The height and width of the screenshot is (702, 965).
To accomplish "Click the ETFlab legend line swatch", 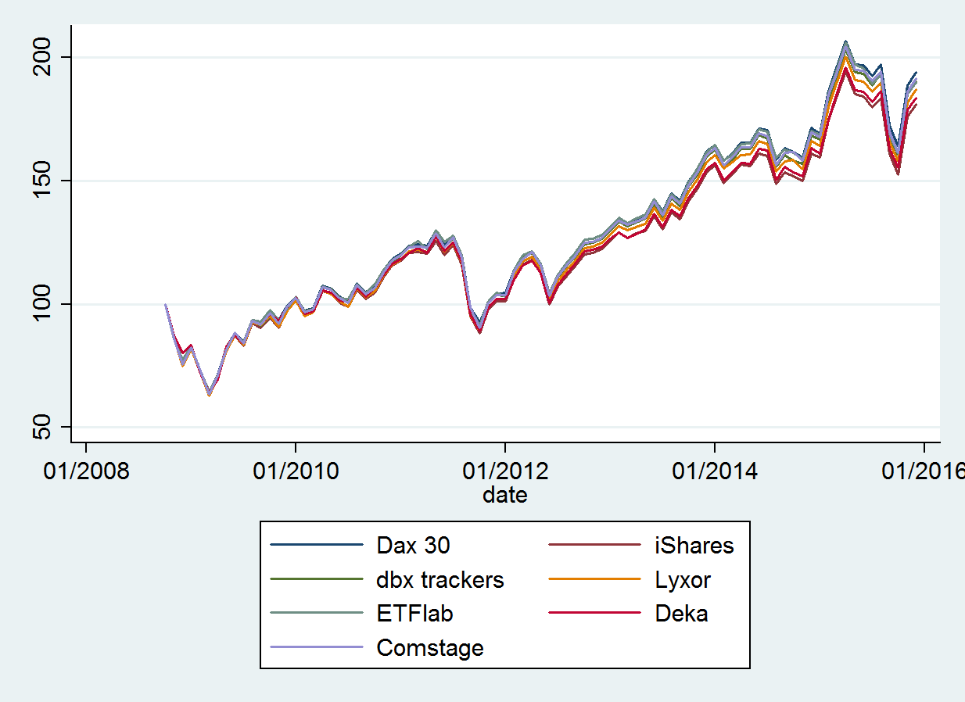I will coord(317,614).
